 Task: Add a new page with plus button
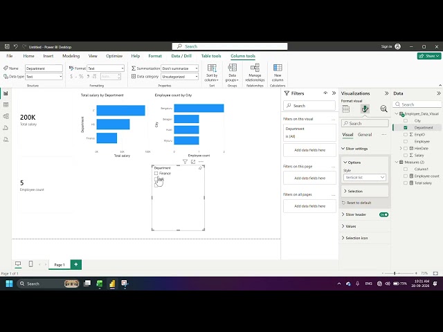coord(75,264)
